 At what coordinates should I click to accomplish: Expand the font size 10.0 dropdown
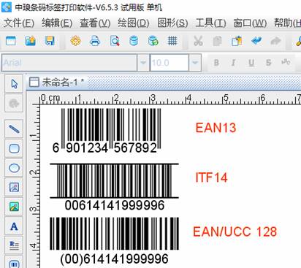(195, 63)
